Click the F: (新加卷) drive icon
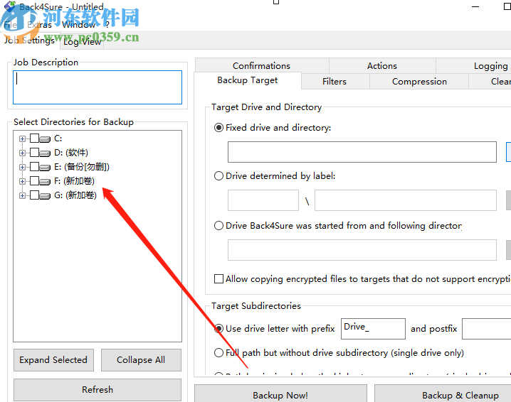The width and height of the screenshot is (511, 402). coord(46,181)
